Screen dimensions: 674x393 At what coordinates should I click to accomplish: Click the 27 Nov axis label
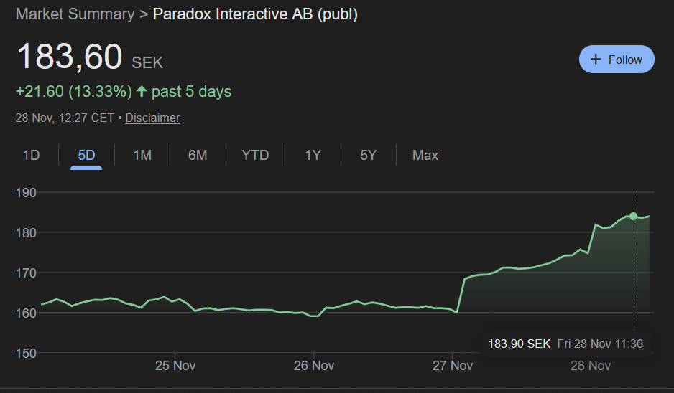click(x=452, y=366)
